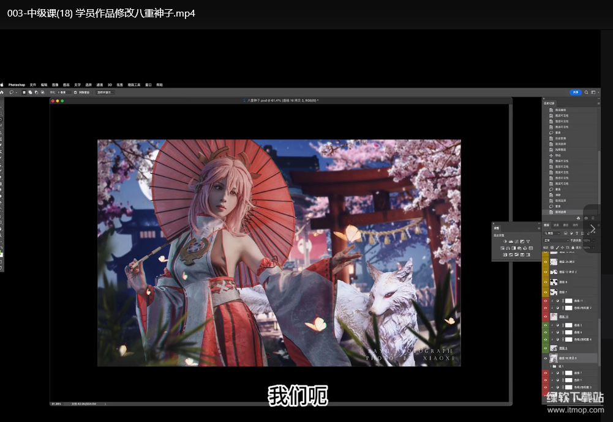This screenshot has height=422, width=613.
Task: Toggle lock position icon
Action: coord(562,248)
